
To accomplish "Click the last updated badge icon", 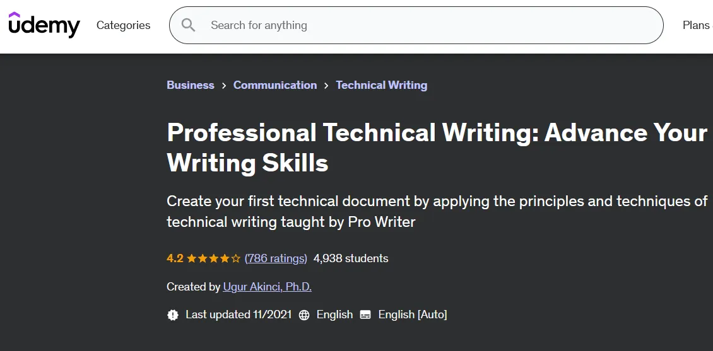I will [x=173, y=314].
